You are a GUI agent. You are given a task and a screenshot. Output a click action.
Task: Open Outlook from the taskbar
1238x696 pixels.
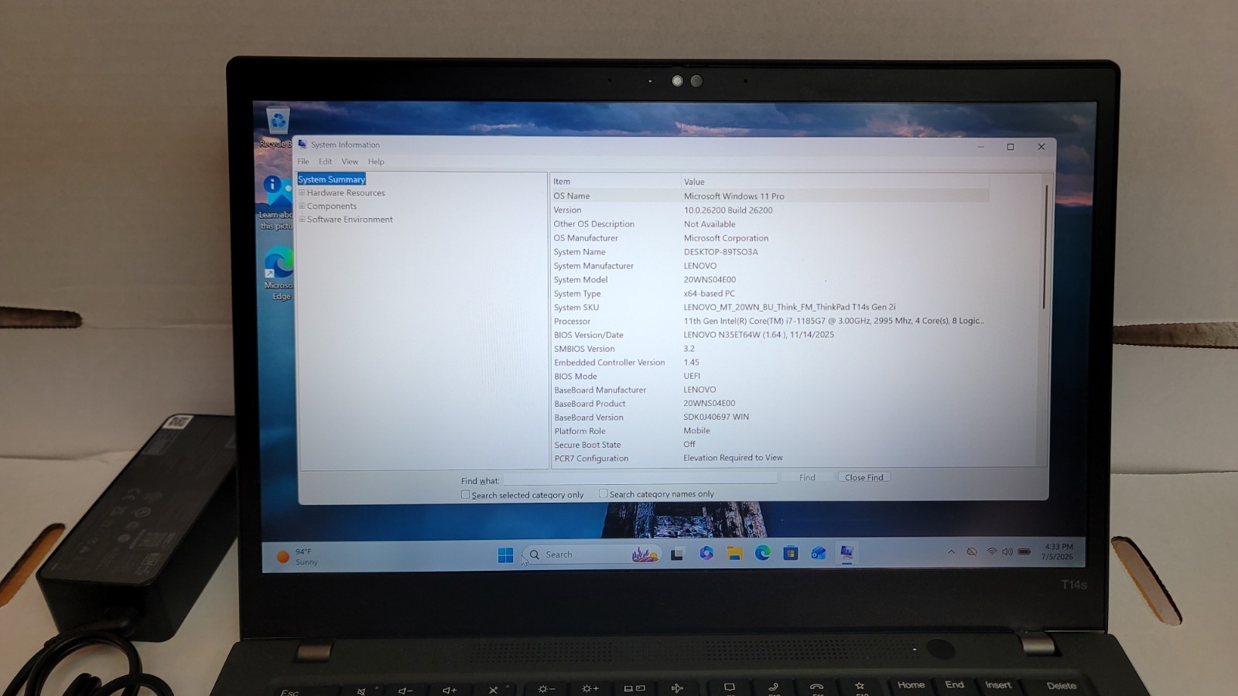pos(818,552)
